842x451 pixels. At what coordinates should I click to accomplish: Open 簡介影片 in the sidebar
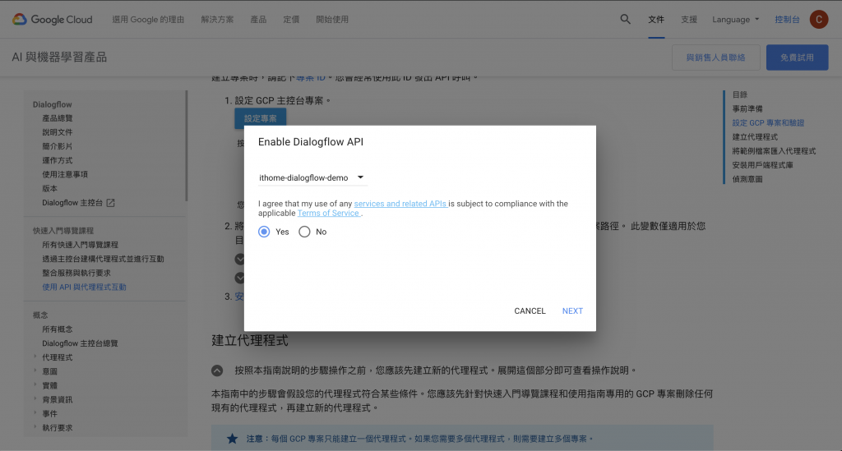click(x=58, y=146)
